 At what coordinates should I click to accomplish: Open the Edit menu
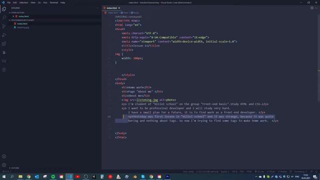click(15, 2)
